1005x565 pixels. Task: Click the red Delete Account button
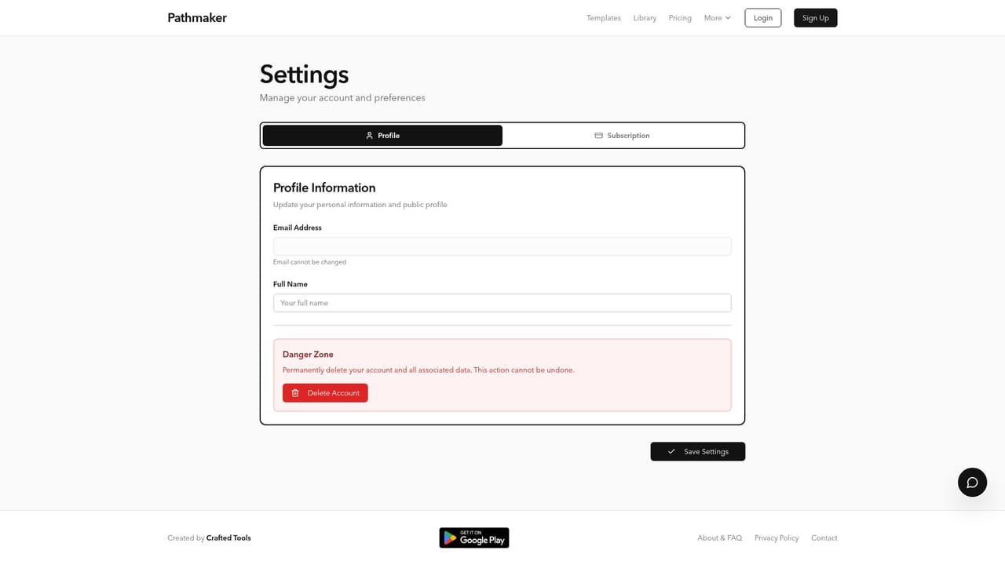point(325,393)
